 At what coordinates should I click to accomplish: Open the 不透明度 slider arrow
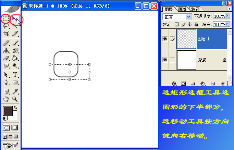227,16
